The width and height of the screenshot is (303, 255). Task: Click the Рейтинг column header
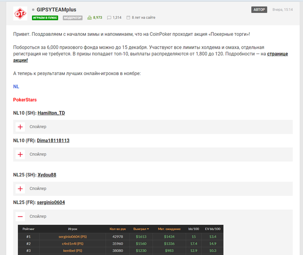[29, 229]
